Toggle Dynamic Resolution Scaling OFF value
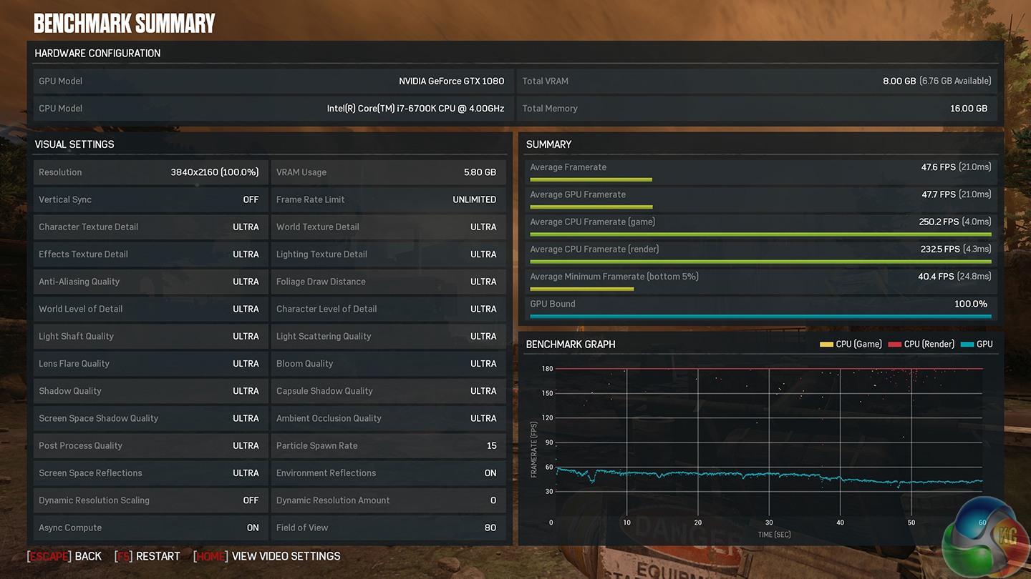 (x=251, y=500)
